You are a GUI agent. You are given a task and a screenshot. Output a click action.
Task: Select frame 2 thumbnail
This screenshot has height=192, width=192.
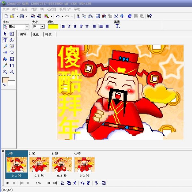coord(39,164)
